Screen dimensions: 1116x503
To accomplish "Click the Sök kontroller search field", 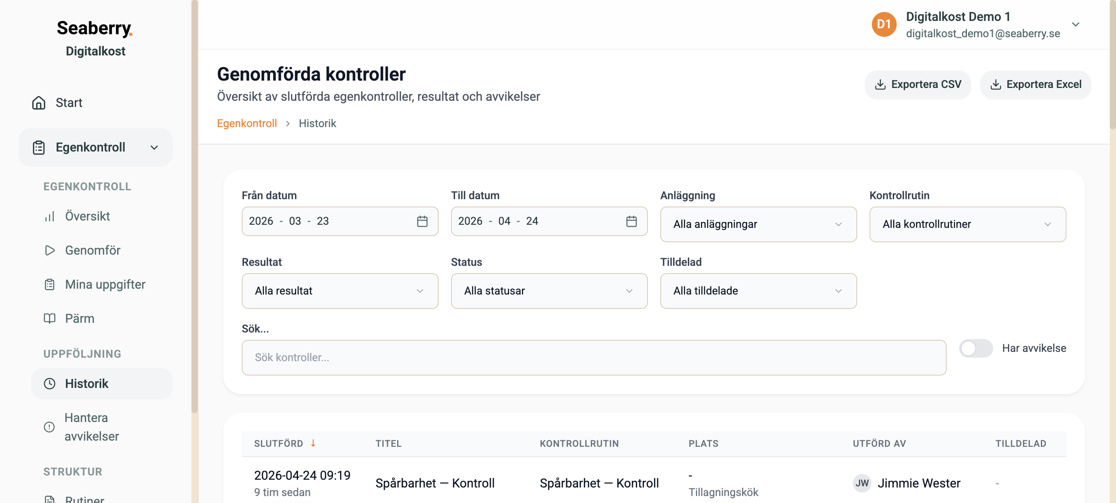I will [x=594, y=357].
